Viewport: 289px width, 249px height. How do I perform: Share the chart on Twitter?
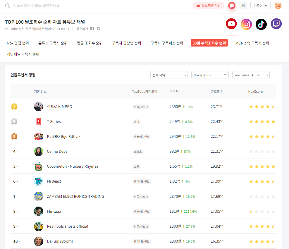pos(99,28)
